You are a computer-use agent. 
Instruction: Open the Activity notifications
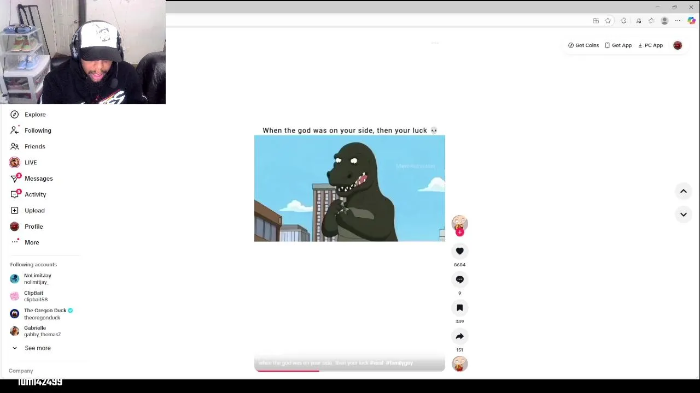(35, 194)
